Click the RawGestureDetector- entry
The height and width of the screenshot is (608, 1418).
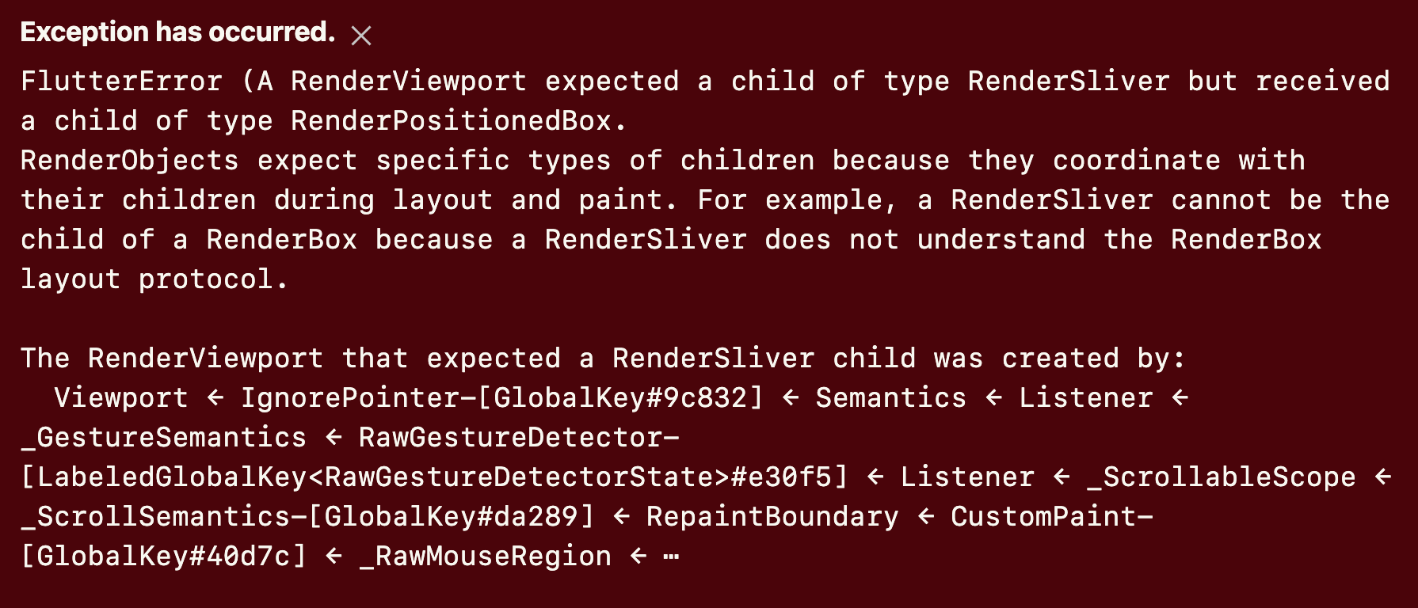(519, 437)
